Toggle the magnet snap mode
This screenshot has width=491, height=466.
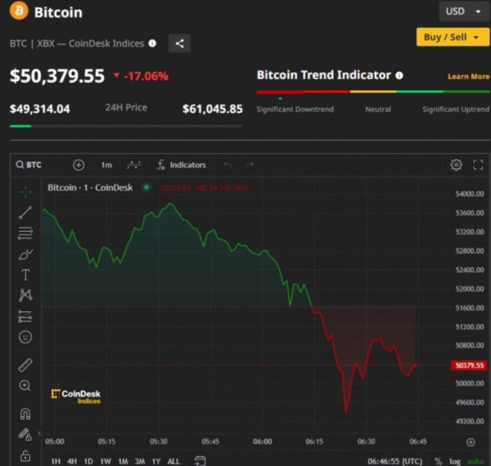tap(25, 414)
